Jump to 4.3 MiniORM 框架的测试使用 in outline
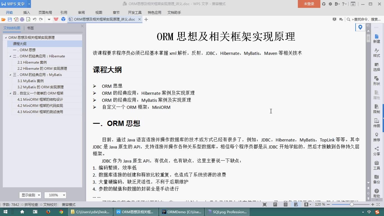 pyautogui.click(x=40, y=112)
